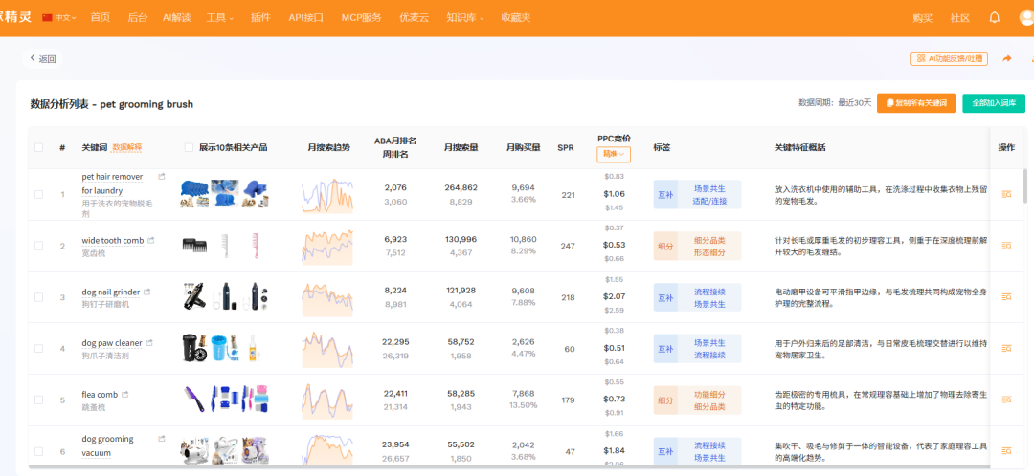Image resolution: width=1034 pixels, height=476 pixels.
Task: Click product thumbnails for dog nail grinder row
Action: coord(224,297)
